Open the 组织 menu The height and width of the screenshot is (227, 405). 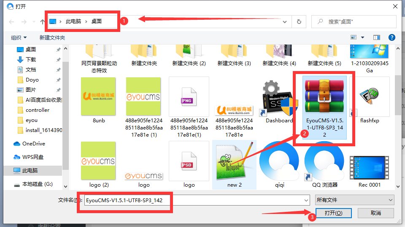click(x=19, y=37)
